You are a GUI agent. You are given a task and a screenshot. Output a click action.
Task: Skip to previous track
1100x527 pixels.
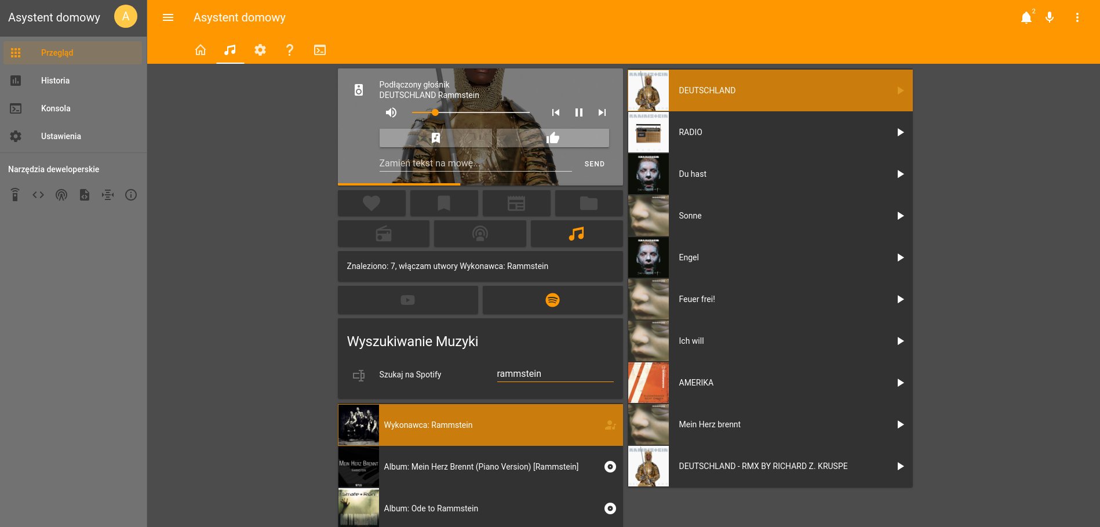(556, 112)
